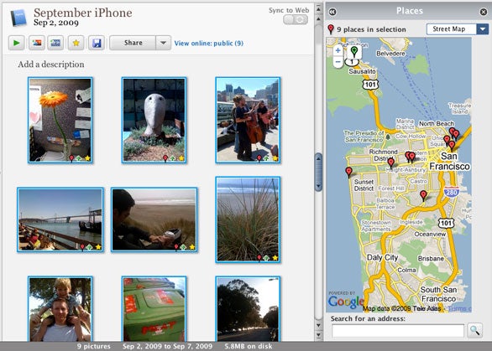Select the green truck photo thumbnail
492x351 pixels.
click(154, 309)
